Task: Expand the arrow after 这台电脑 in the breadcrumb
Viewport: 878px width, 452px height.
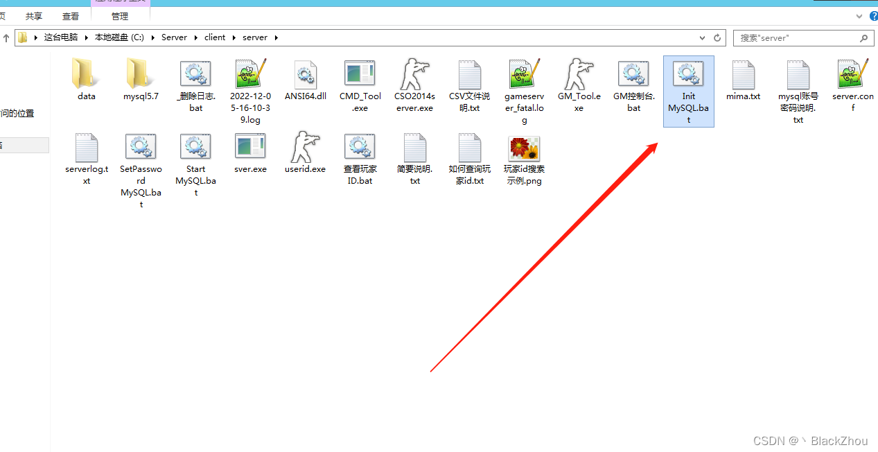Action: click(87, 37)
